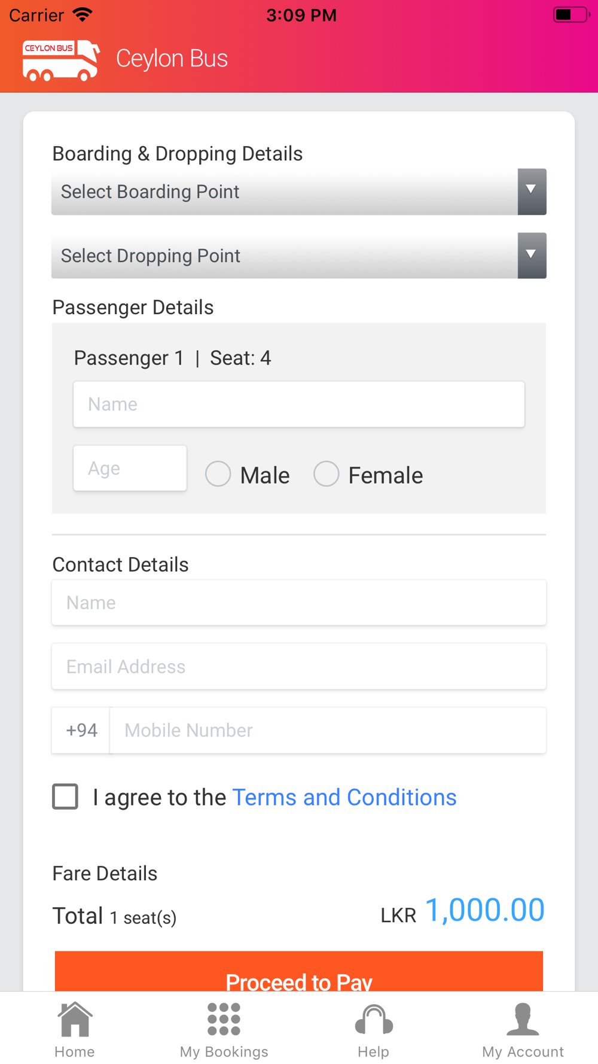Viewport: 598px width, 1064px height.
Task: Tap the battery indicator in status bar
Action: [x=571, y=14]
